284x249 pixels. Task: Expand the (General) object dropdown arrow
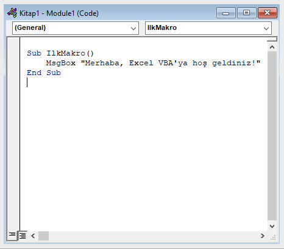click(x=133, y=28)
